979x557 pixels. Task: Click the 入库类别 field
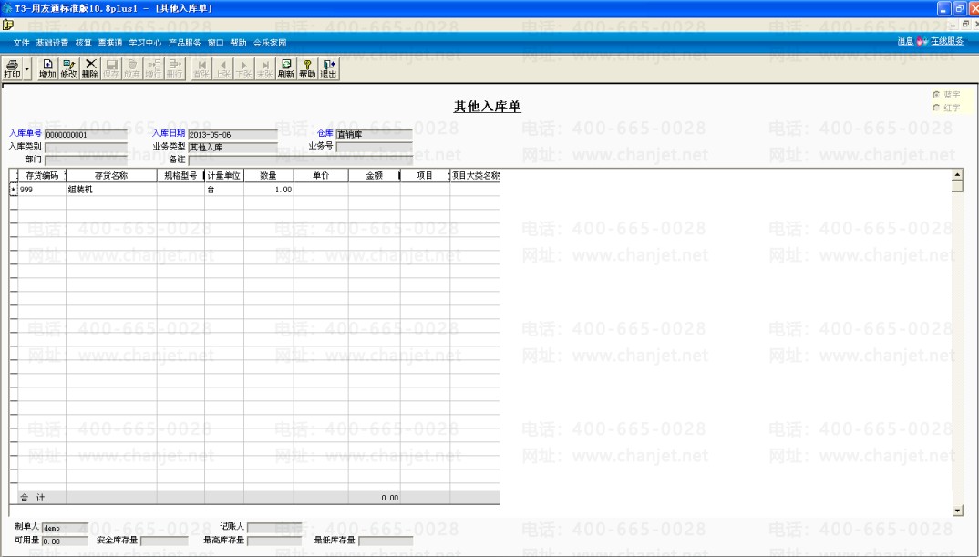click(86, 148)
